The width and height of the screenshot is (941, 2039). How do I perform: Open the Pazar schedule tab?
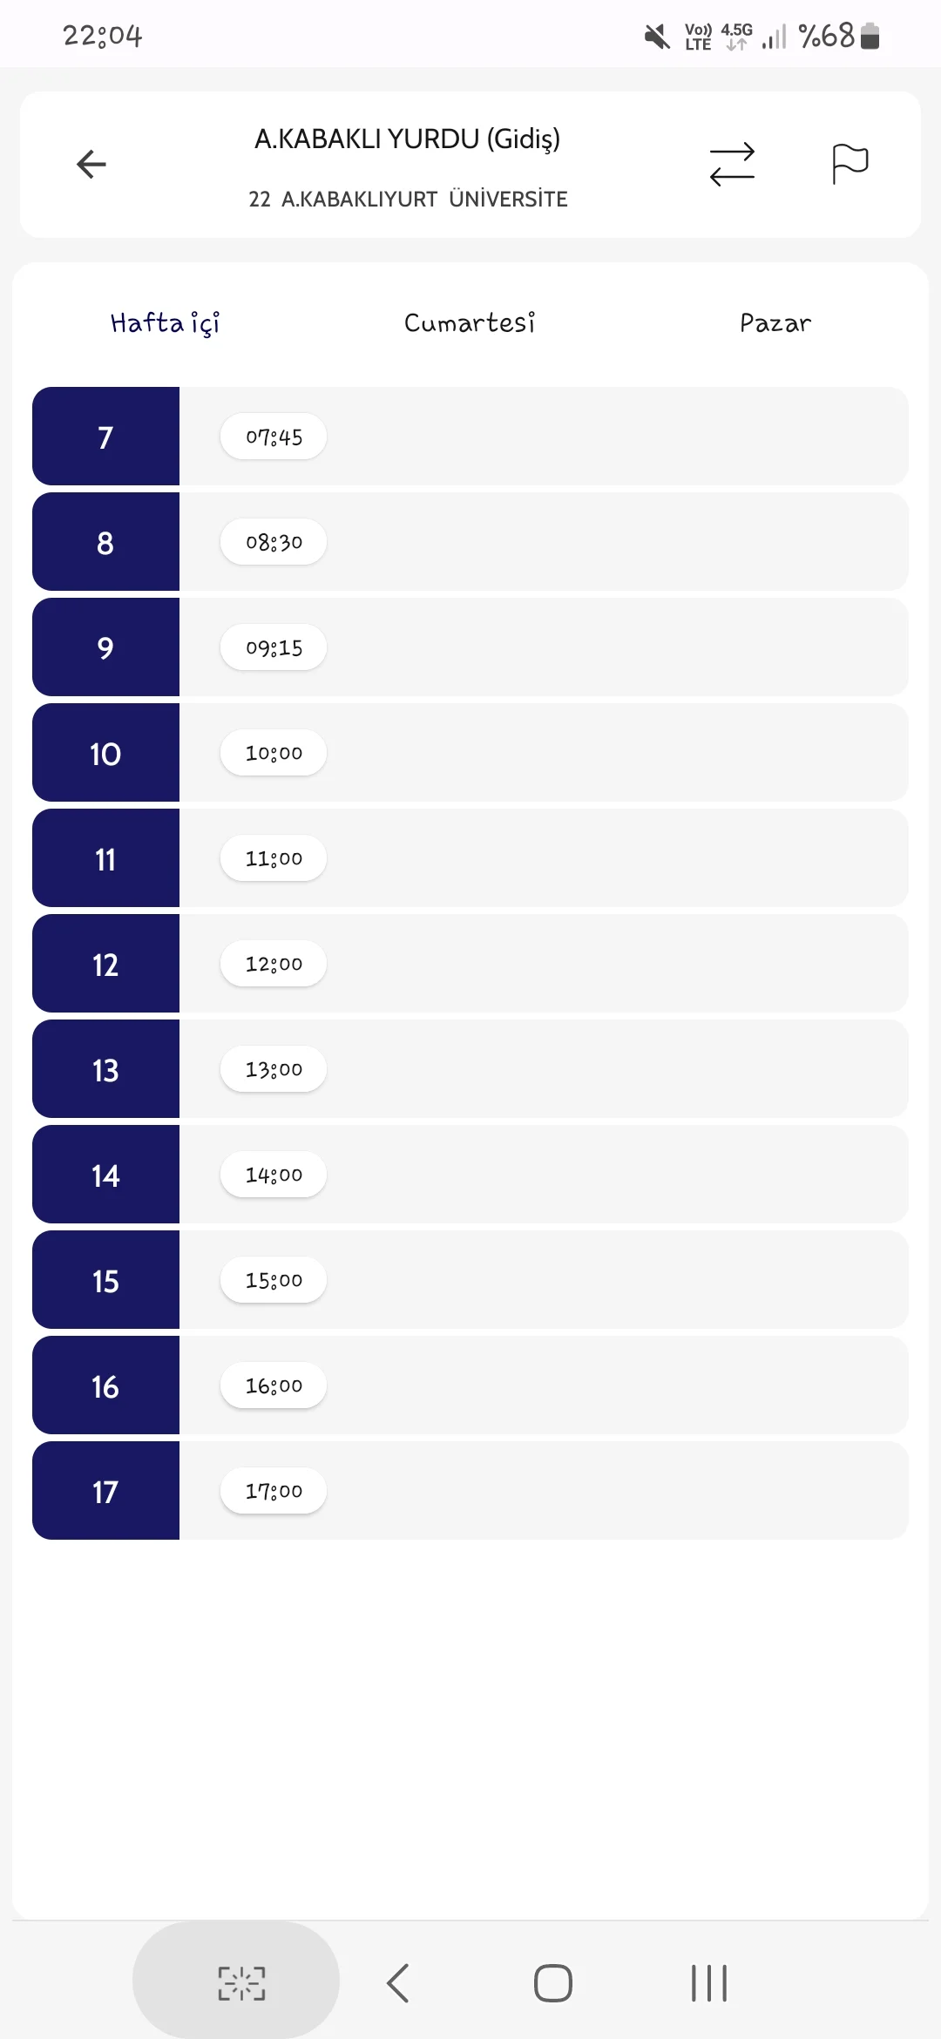(775, 323)
